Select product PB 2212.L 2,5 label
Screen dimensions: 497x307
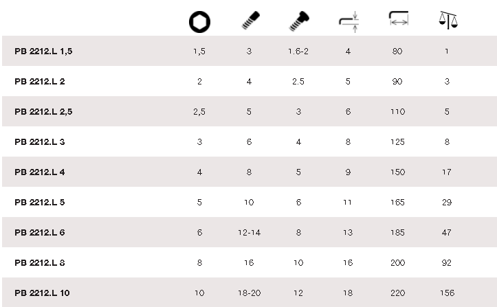coord(43,112)
